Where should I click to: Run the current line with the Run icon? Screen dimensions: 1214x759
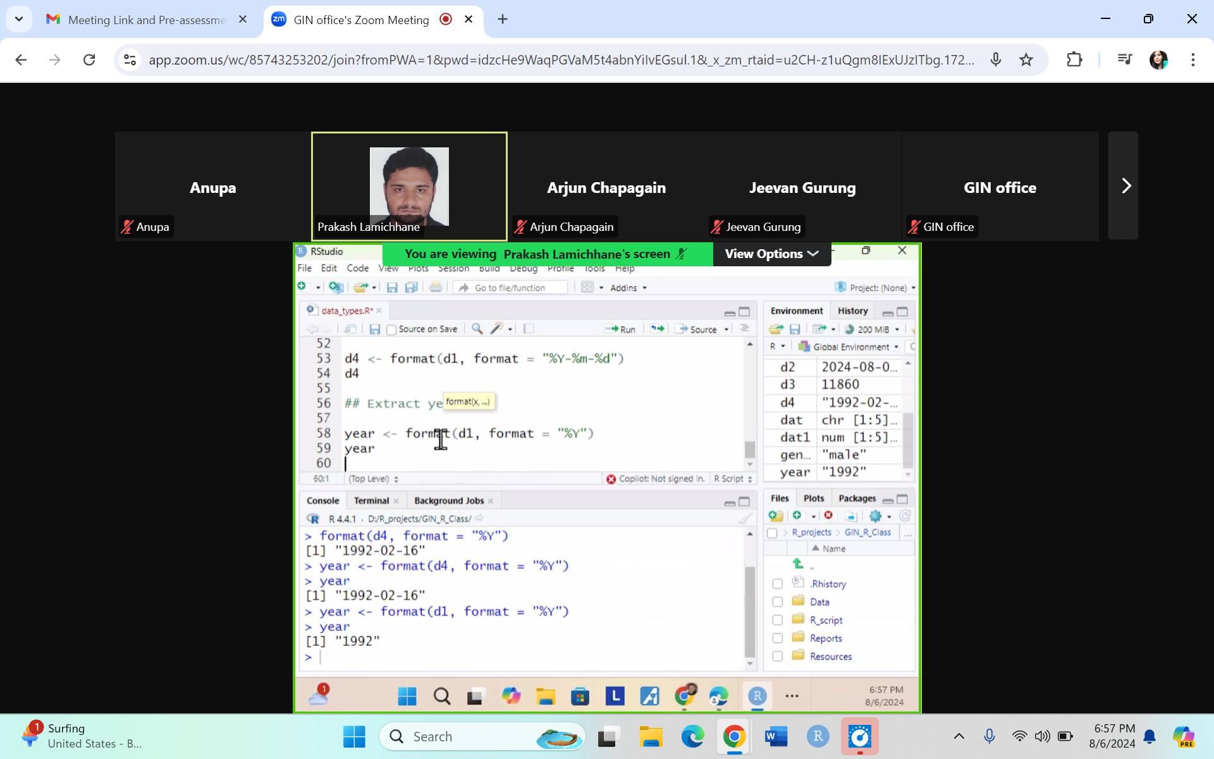(620, 329)
